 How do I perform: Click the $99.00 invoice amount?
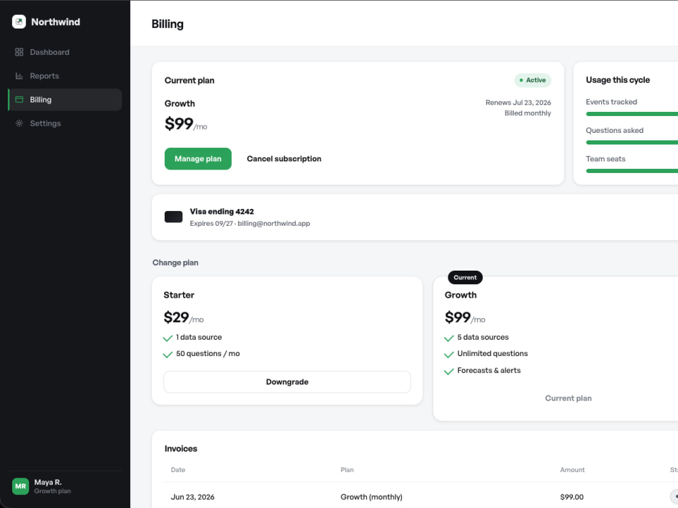click(572, 496)
